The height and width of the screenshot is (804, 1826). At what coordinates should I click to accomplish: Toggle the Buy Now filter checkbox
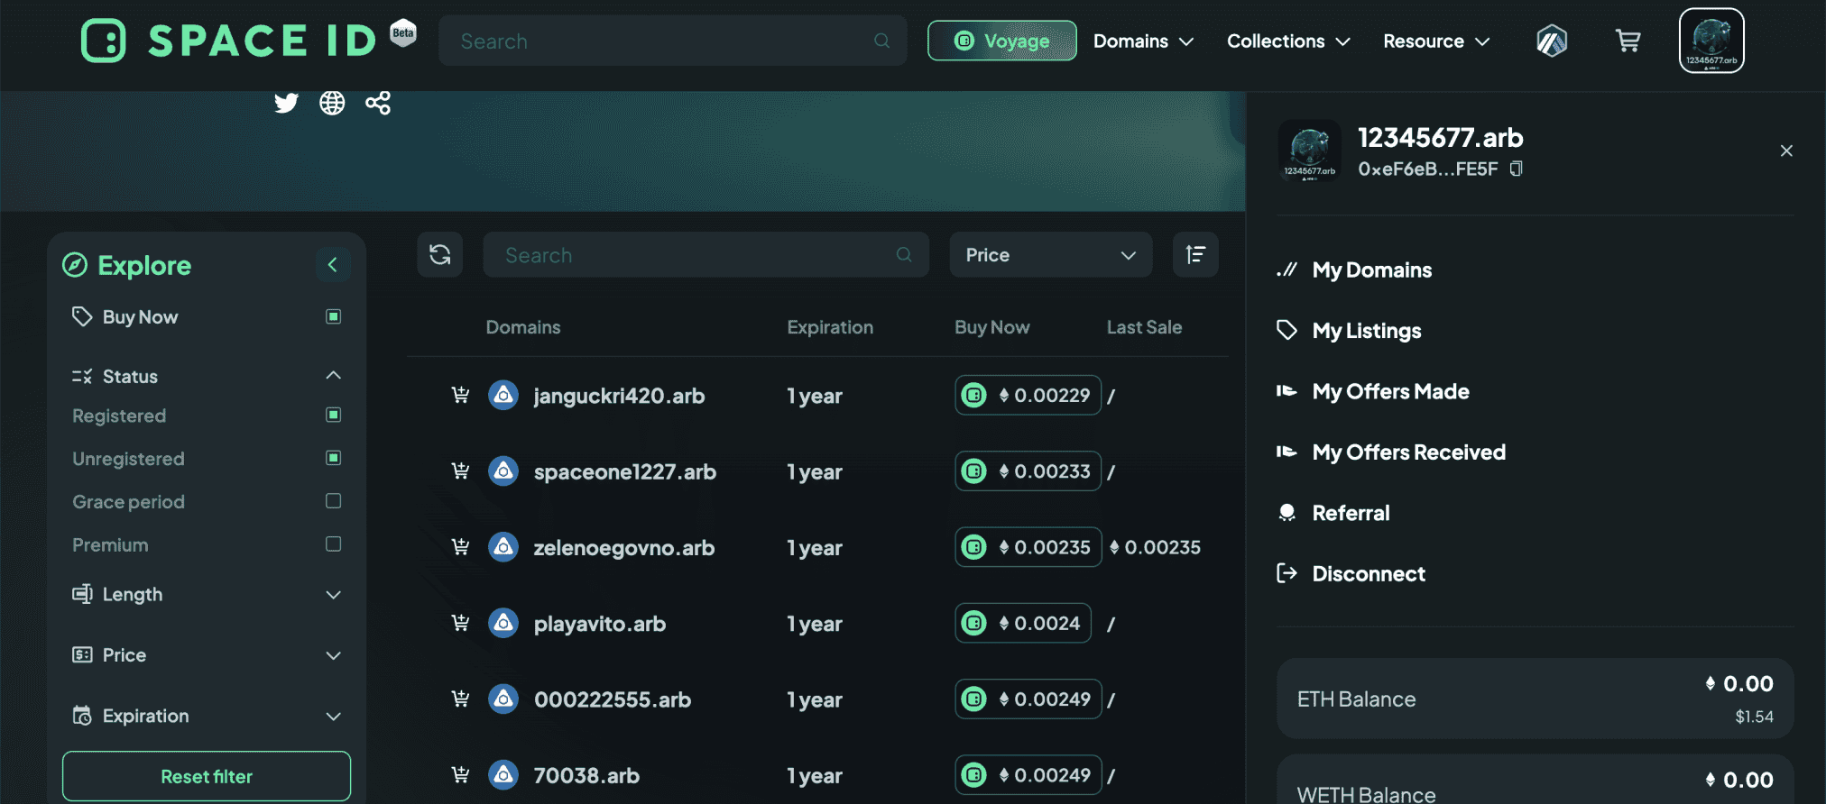333,316
